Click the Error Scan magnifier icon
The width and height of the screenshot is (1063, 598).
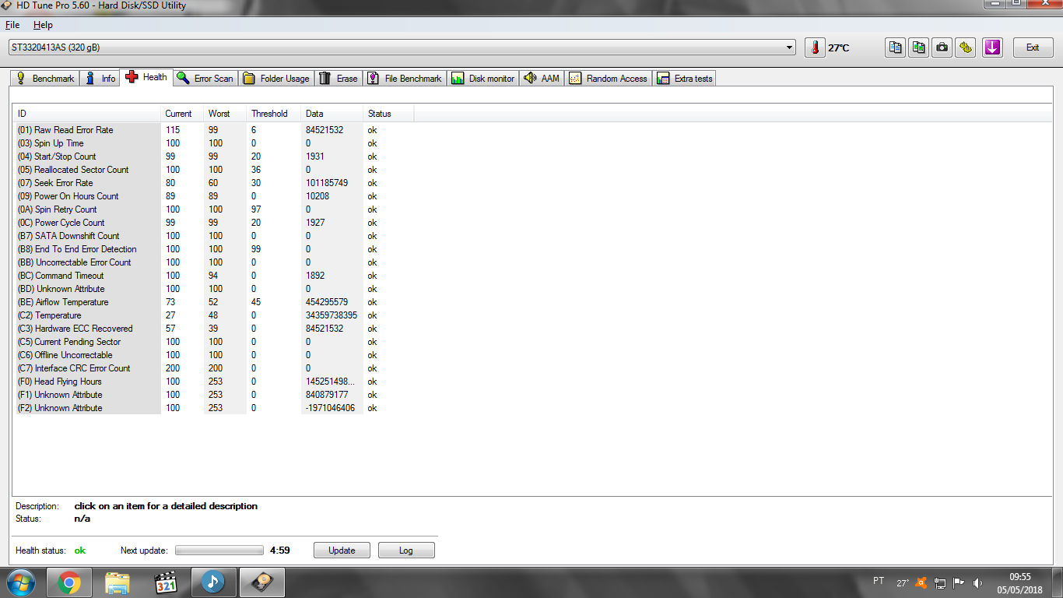(183, 78)
